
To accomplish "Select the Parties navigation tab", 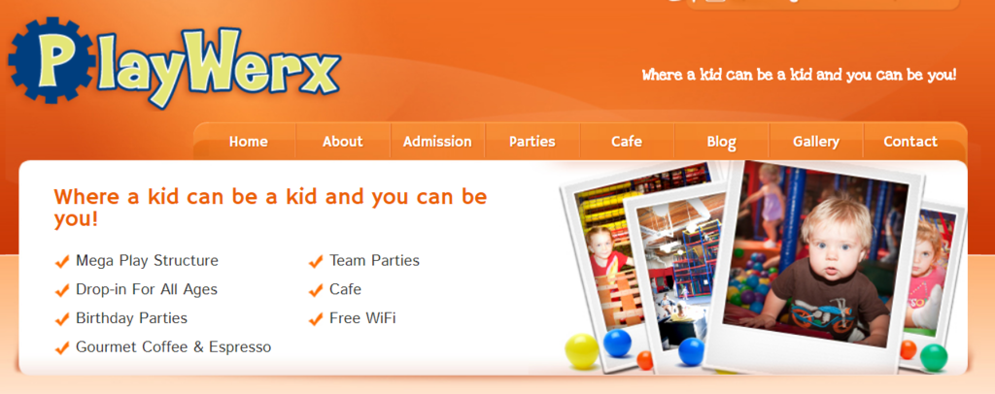I will click(x=532, y=142).
